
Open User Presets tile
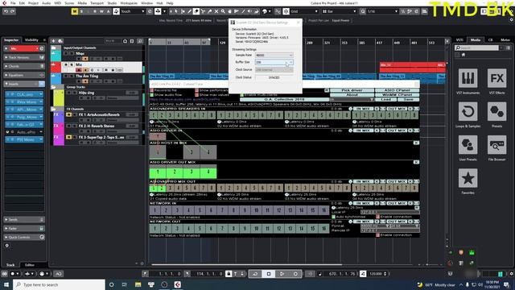(468, 145)
